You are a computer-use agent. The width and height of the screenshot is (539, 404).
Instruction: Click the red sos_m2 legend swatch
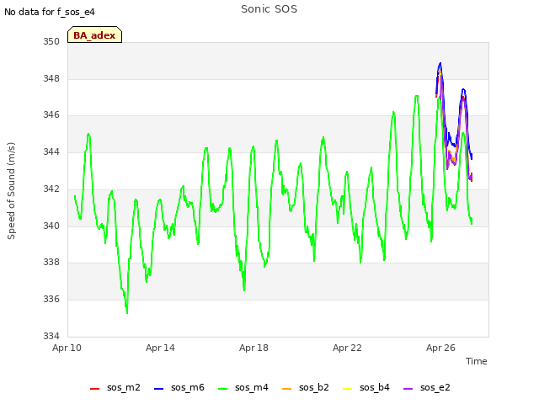coord(94,389)
